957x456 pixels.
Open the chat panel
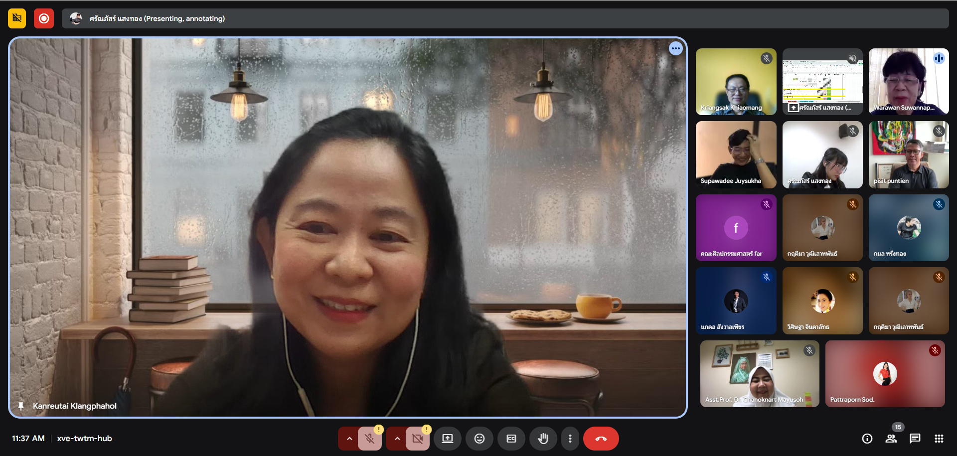point(915,439)
